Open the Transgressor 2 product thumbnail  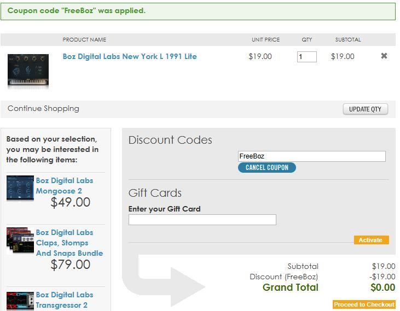point(20,301)
